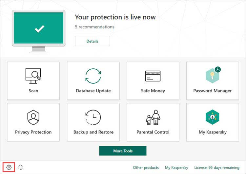Click the Backup and Restore clock icon
The width and height of the screenshot is (246, 174).
[x=93, y=117]
